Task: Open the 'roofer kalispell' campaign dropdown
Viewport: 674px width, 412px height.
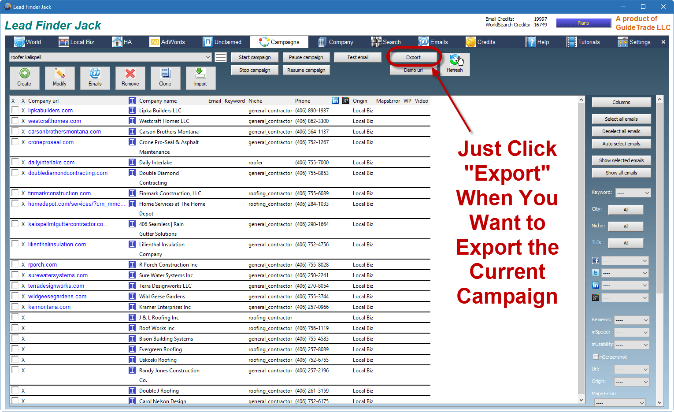Action: [110, 57]
